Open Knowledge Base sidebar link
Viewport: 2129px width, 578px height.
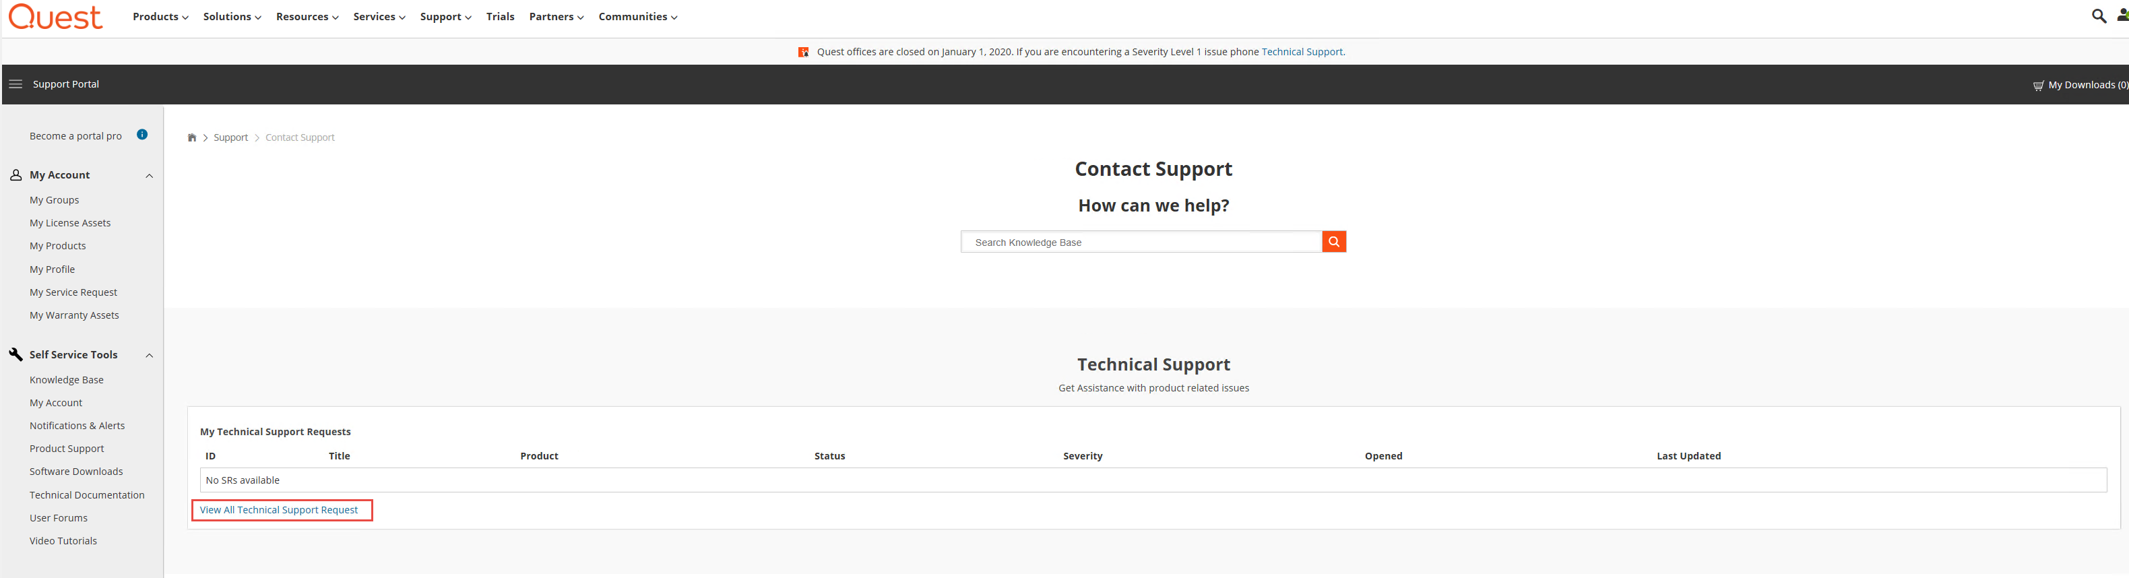pos(67,381)
